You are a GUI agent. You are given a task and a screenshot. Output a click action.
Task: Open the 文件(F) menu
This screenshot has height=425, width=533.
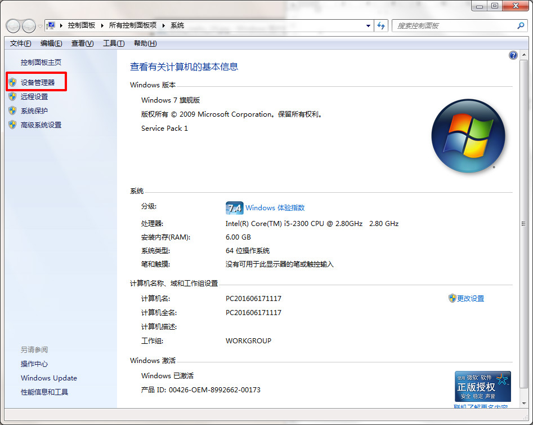(20, 43)
